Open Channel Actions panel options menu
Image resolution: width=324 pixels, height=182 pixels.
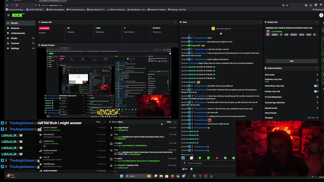317,68
